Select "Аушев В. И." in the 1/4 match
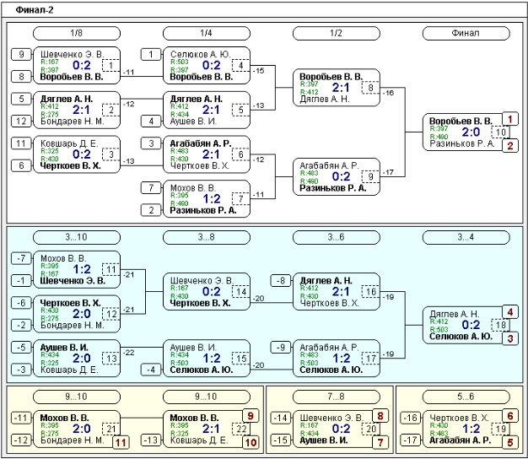 pos(193,121)
